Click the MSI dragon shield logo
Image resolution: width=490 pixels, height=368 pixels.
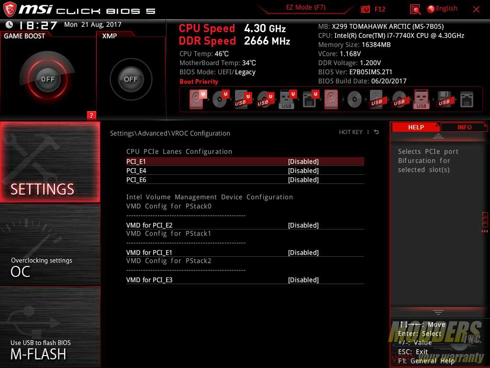click(10, 9)
